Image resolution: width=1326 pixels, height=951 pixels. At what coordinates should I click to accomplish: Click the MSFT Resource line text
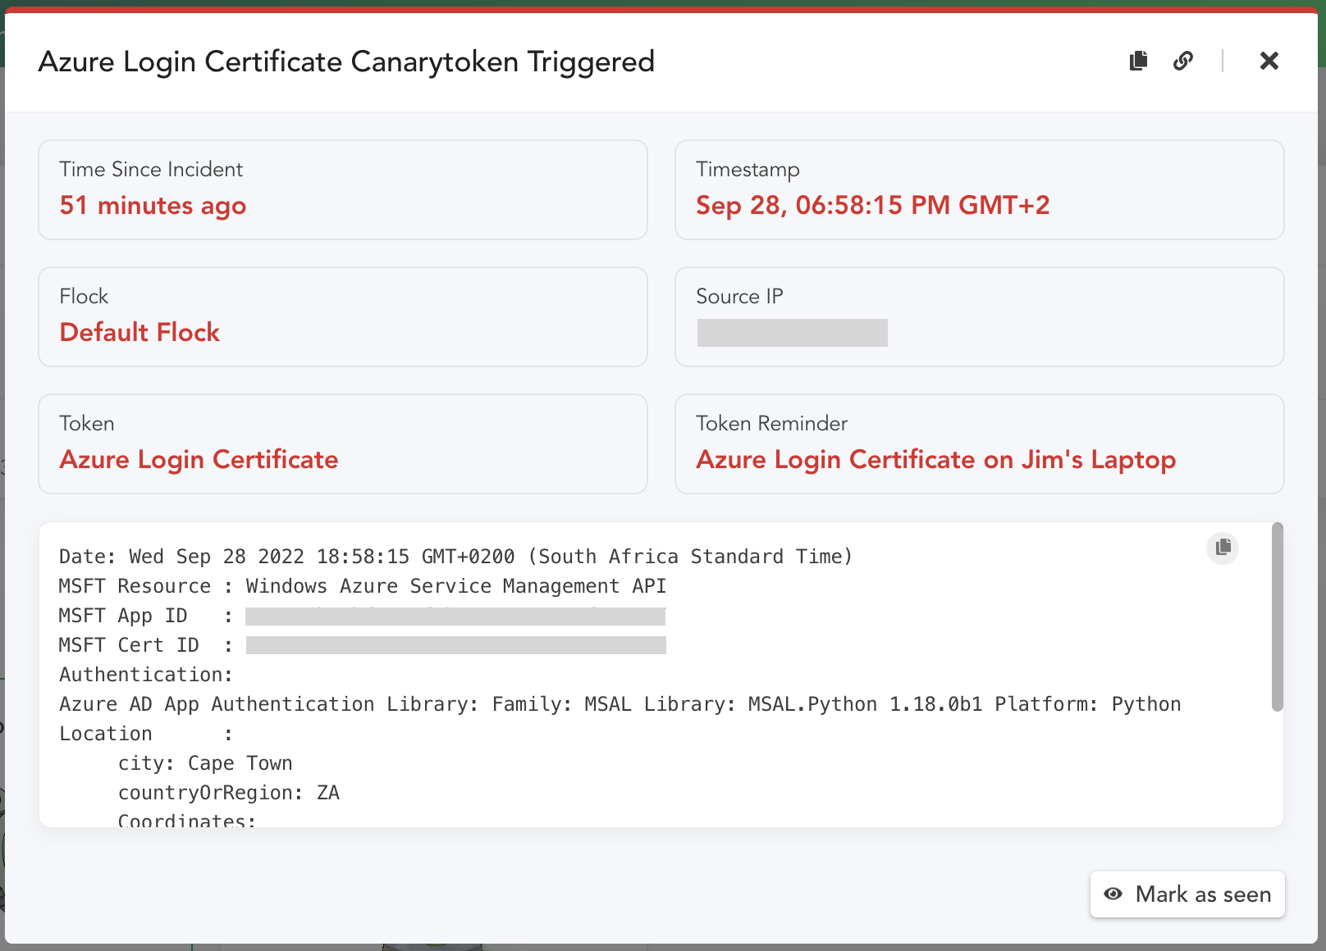[362, 586]
